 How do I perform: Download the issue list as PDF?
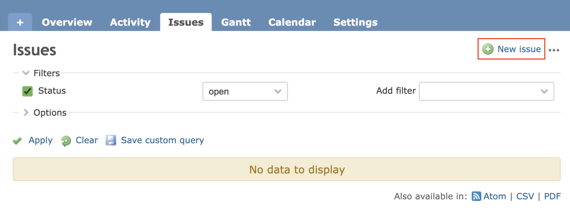(x=553, y=196)
